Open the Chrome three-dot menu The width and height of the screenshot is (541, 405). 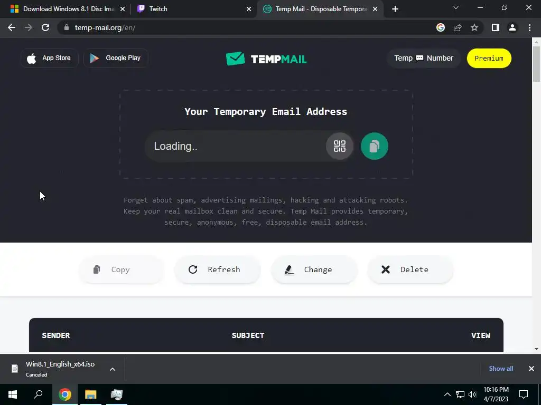tap(529, 27)
